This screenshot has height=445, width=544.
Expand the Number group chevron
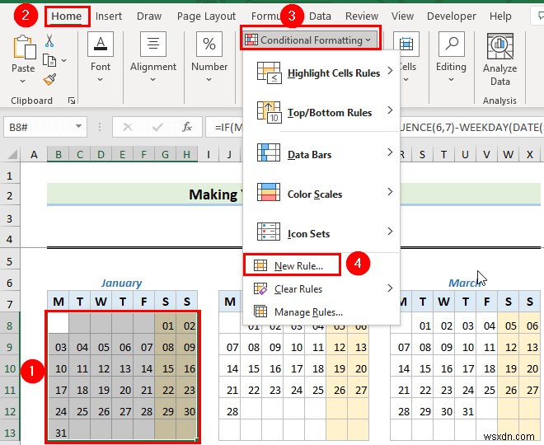tap(209, 79)
